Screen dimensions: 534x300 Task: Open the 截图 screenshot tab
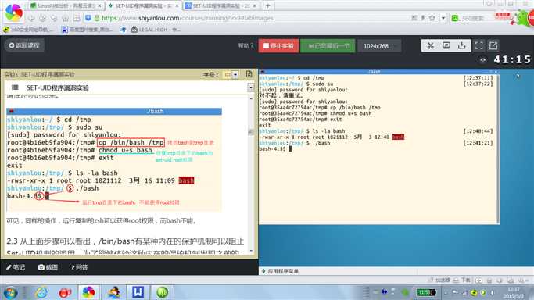[x=48, y=267]
